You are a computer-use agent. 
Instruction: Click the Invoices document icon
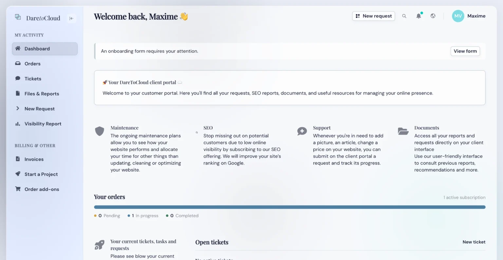pyautogui.click(x=18, y=159)
